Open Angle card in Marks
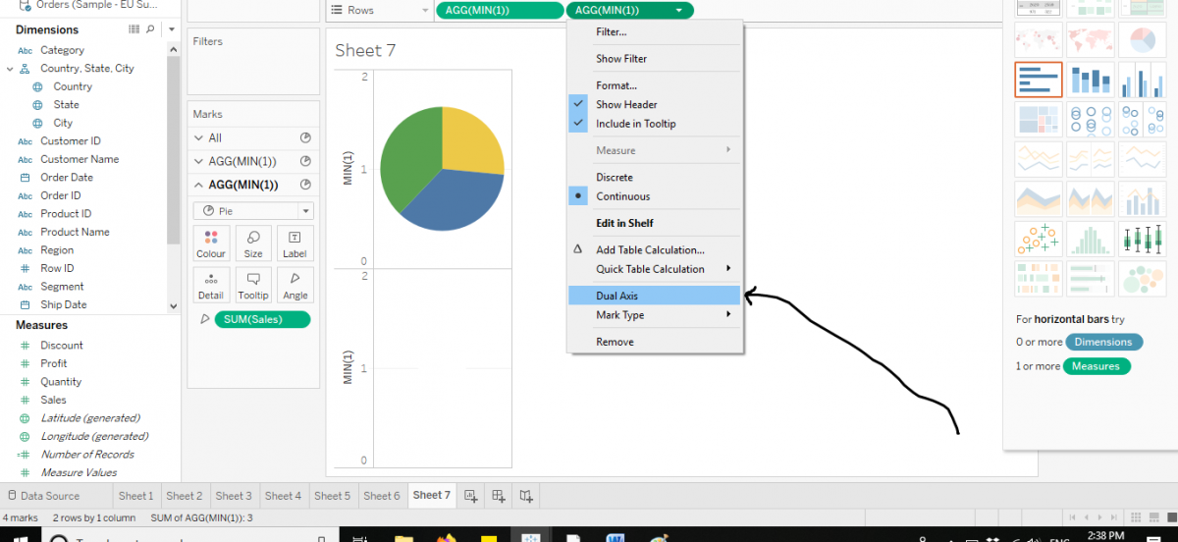The image size is (1178, 542). [x=295, y=285]
